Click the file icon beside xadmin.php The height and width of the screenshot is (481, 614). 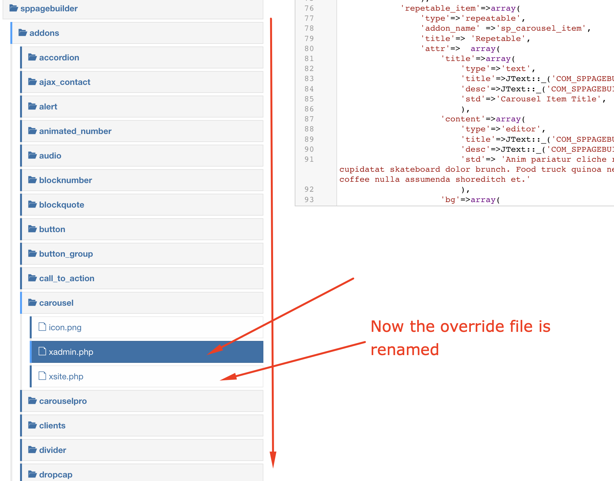tap(42, 352)
